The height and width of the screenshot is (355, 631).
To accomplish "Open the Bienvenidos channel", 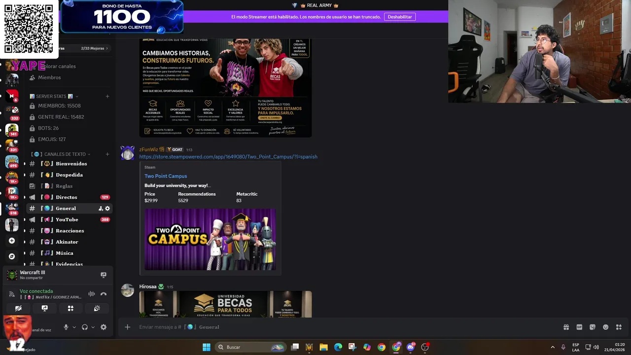I will point(69,164).
